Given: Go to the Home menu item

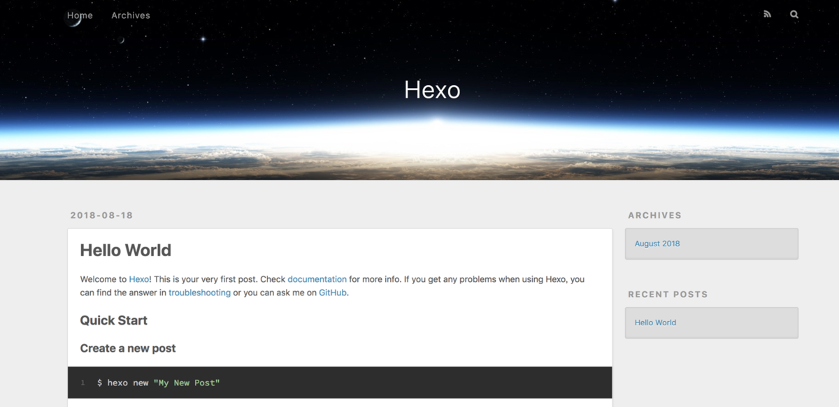Looking at the screenshot, I should [80, 15].
